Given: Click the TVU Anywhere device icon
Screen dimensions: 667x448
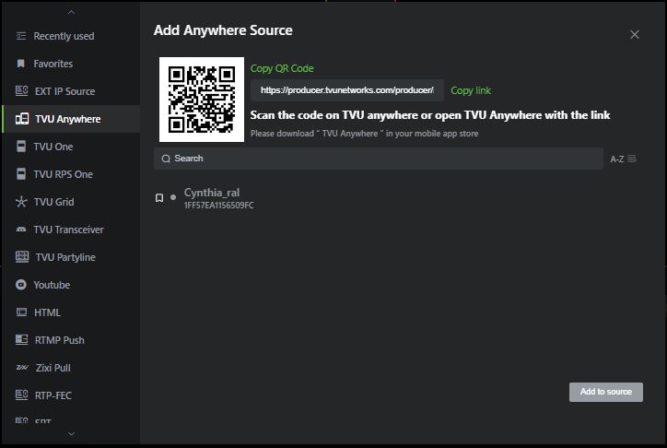Looking at the screenshot, I should tap(22, 119).
